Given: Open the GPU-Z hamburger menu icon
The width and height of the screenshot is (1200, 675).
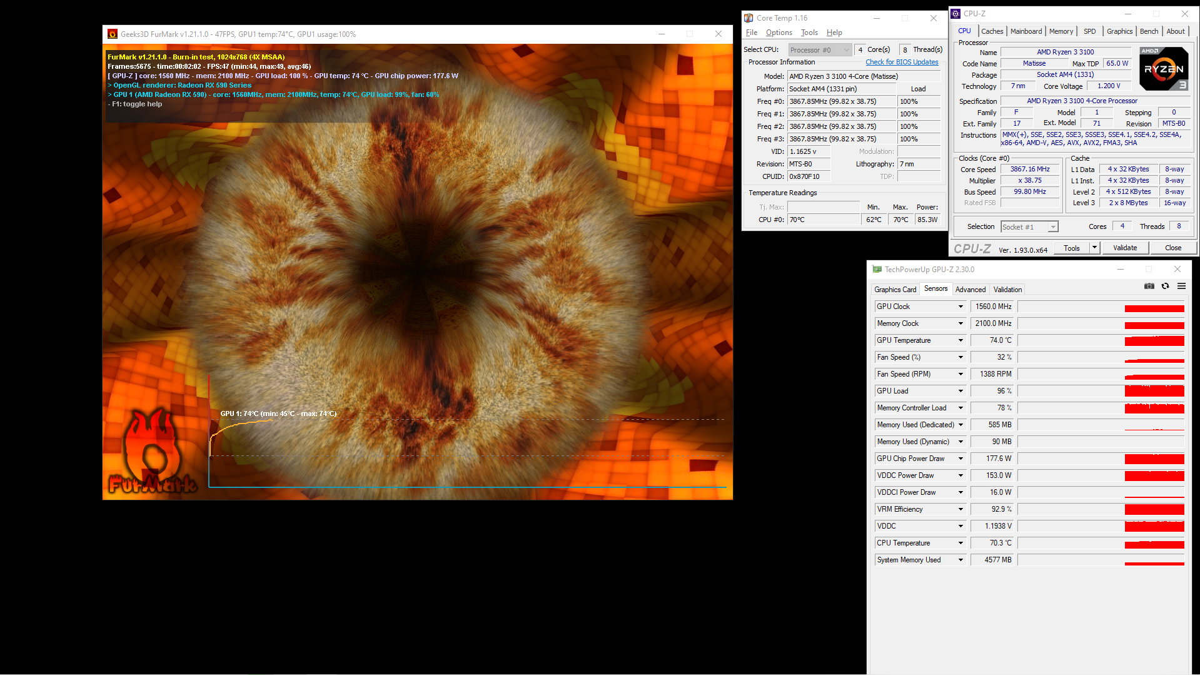Looking at the screenshot, I should pos(1182,286).
